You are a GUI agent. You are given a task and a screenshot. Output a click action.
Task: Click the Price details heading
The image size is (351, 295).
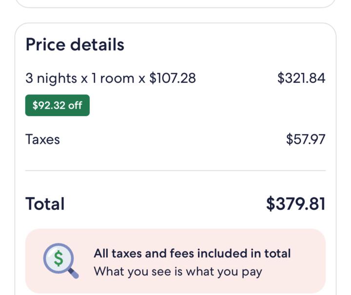[x=75, y=44]
